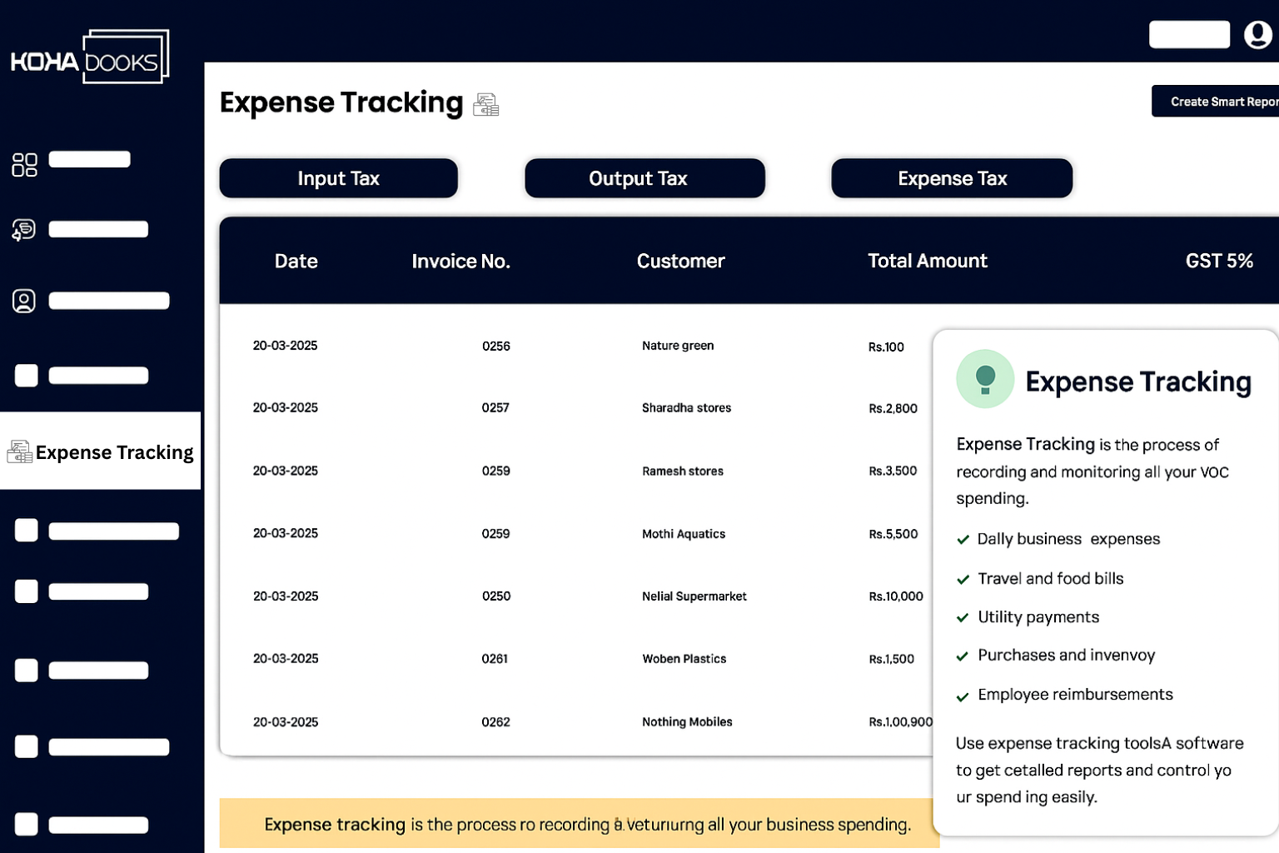This screenshot has height=853, width=1279.
Task: Click the Invoice No. column header
Action: (460, 262)
